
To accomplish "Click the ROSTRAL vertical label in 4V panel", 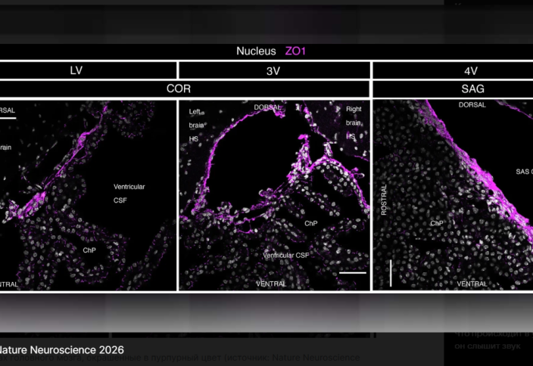I will coord(384,199).
